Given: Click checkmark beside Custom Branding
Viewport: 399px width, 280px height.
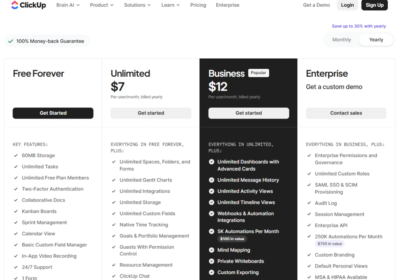Looking at the screenshot, I should [309, 255].
